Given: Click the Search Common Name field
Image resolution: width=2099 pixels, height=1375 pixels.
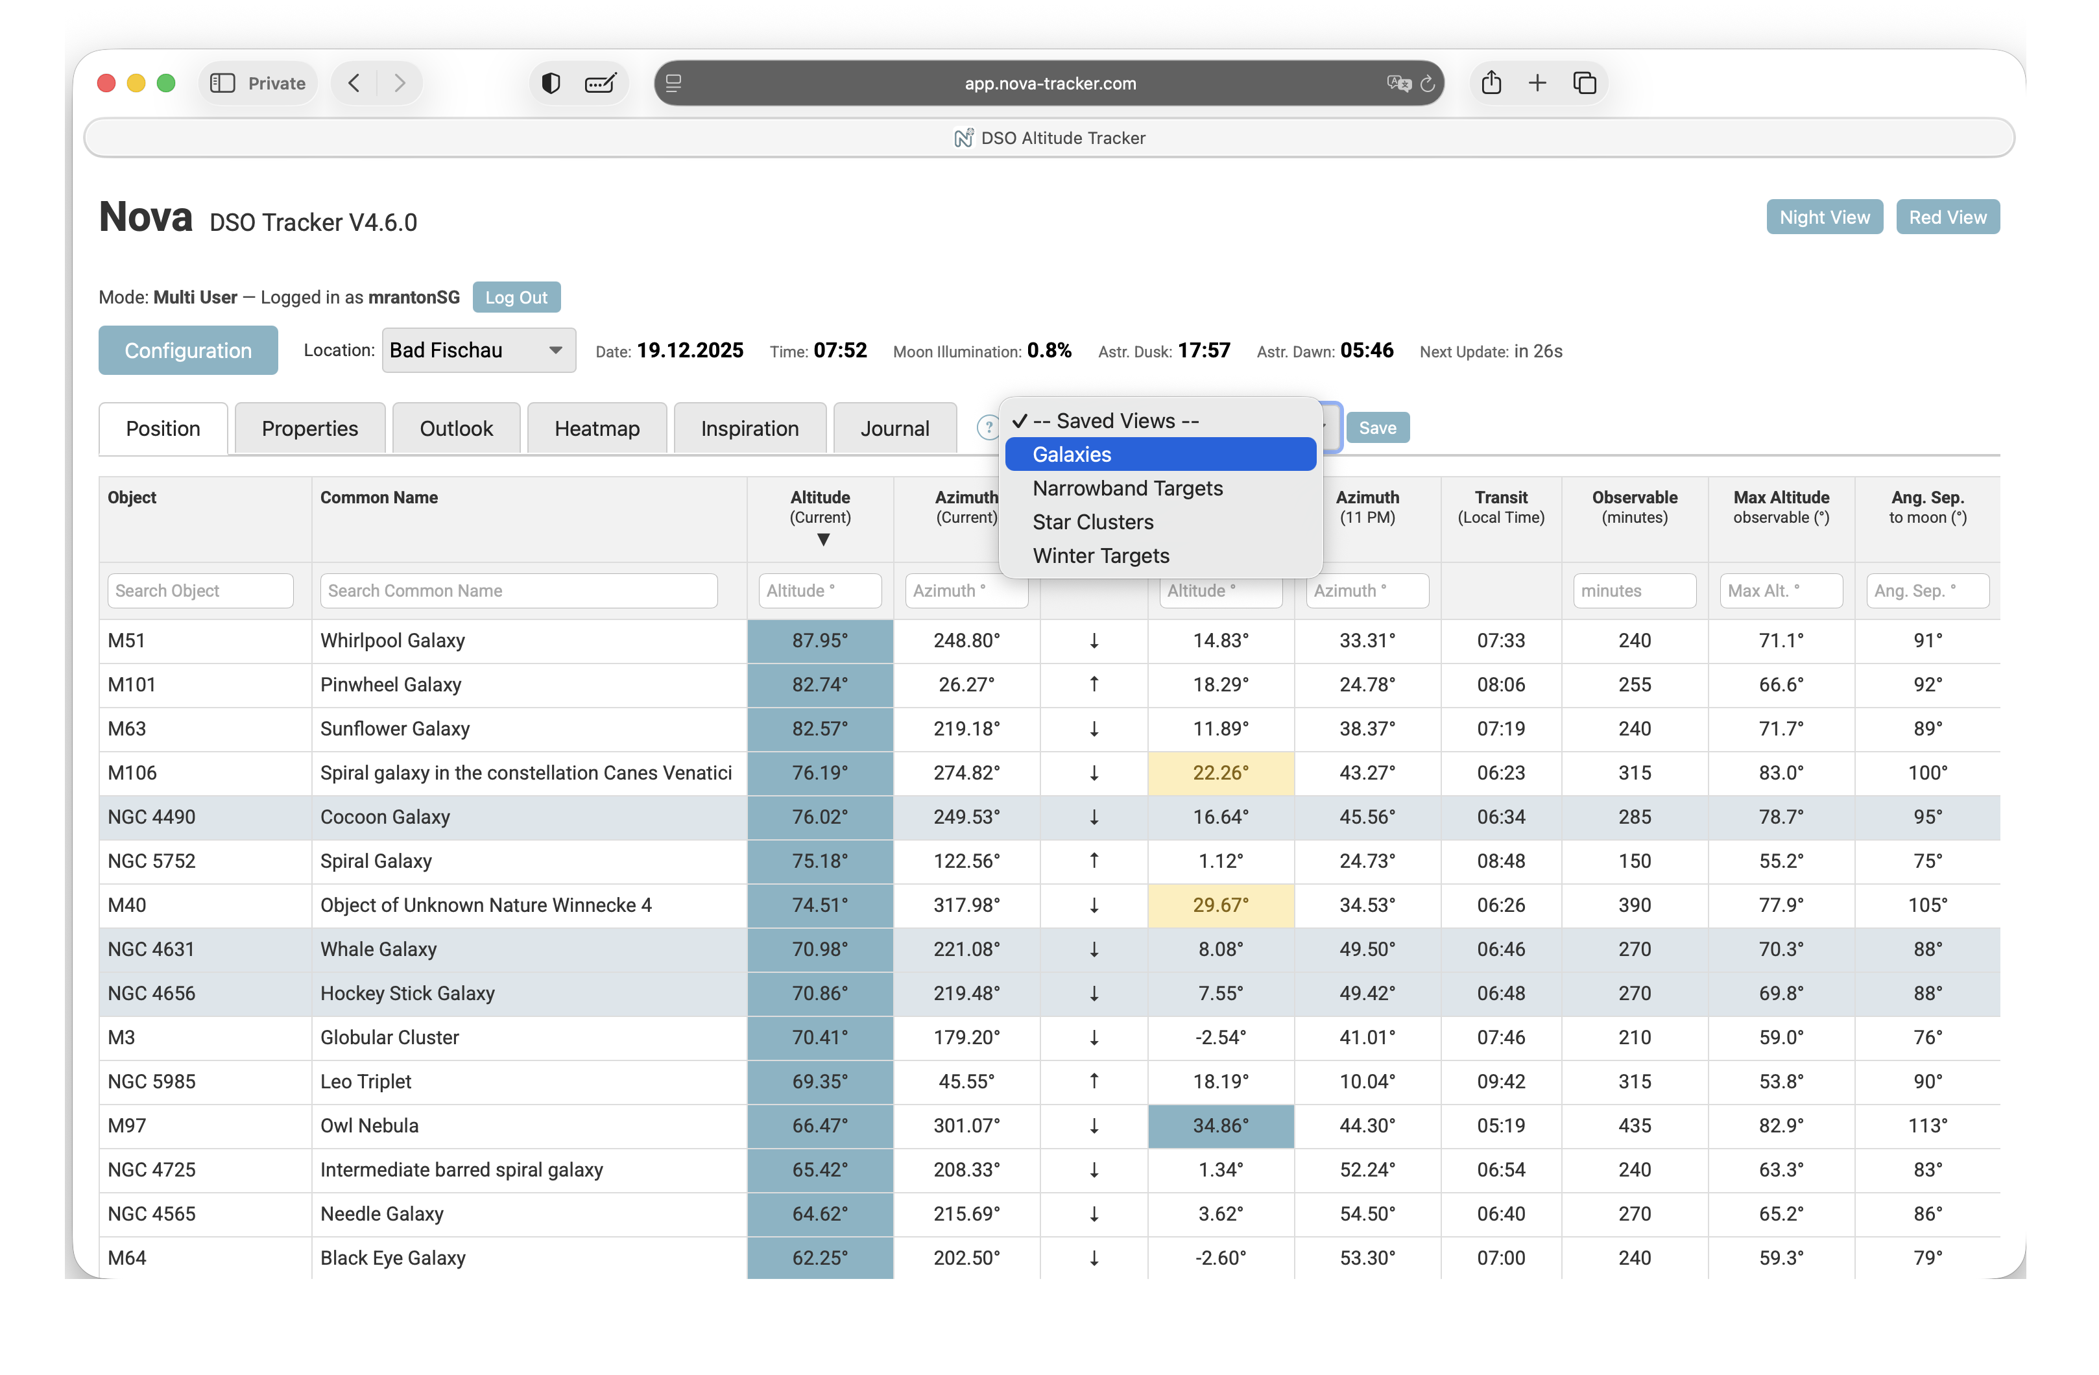Looking at the screenshot, I should click(518, 591).
